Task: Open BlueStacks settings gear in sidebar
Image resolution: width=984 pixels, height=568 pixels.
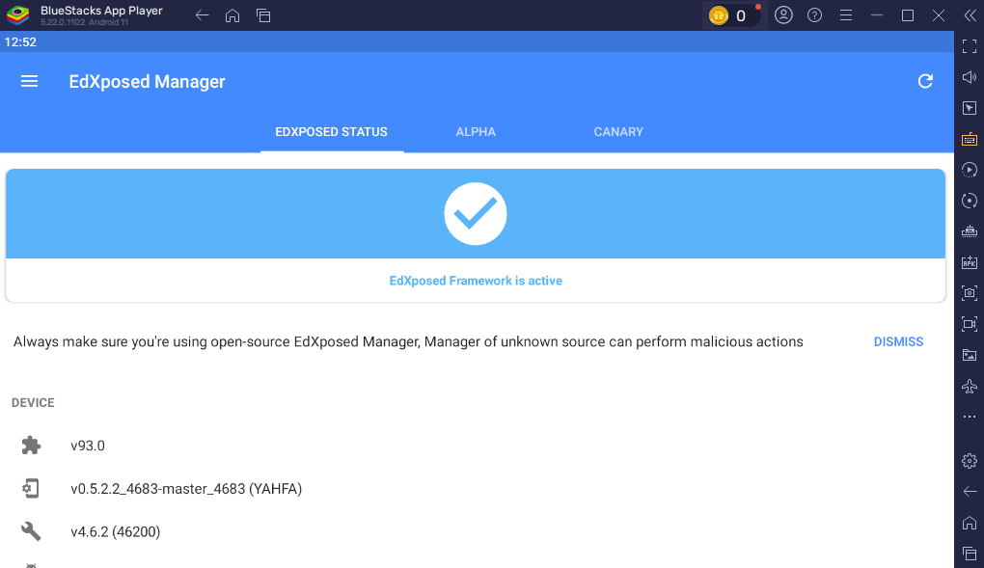Action: (969, 461)
